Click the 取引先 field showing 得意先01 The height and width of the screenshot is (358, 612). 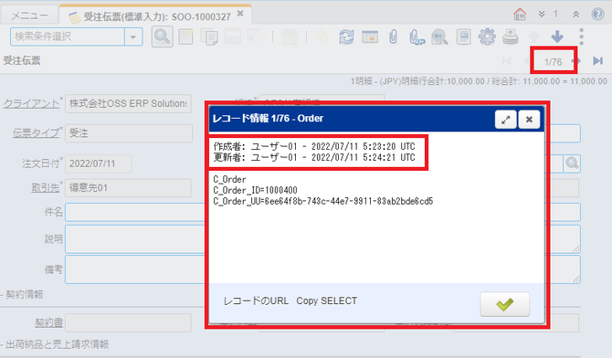pos(128,188)
